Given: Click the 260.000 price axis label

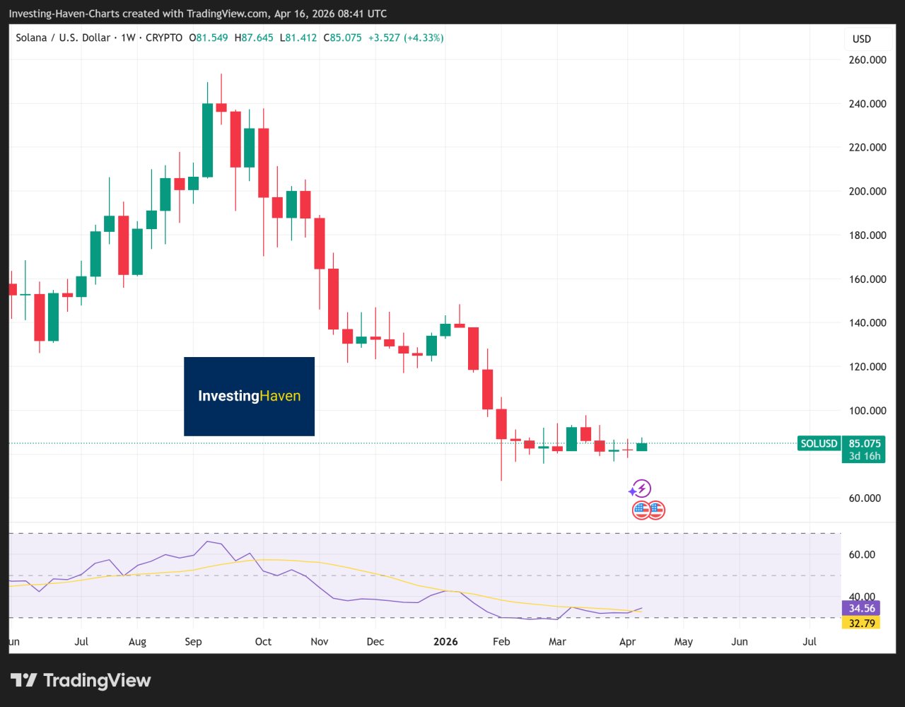Looking at the screenshot, I should [x=868, y=60].
